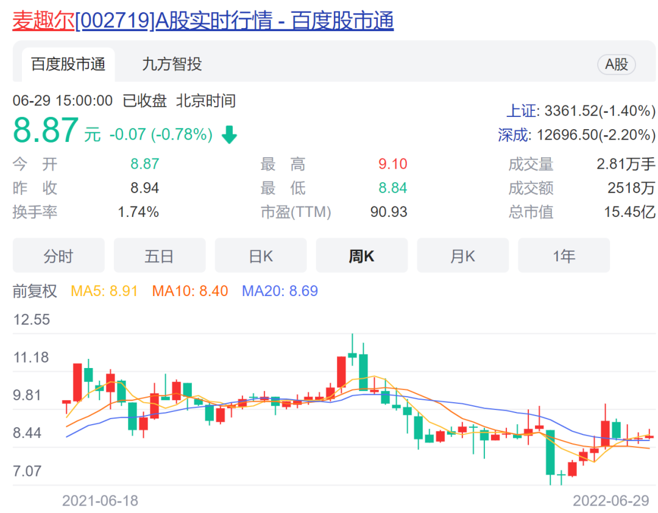Viewport: 658px width, 513px height.
Task: Click the green down-arrow price icon
Action: pyautogui.click(x=229, y=135)
